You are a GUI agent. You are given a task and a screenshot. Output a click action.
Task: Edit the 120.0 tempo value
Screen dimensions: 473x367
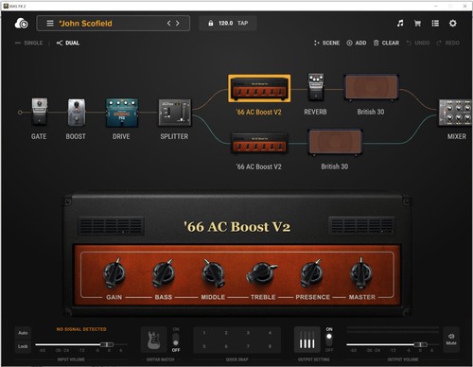click(x=225, y=23)
